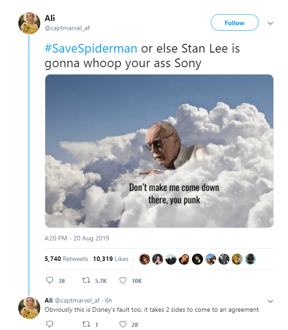Click the 6h timestamp on reply tweet
Viewport: 288px width, 330px height.
(108, 300)
